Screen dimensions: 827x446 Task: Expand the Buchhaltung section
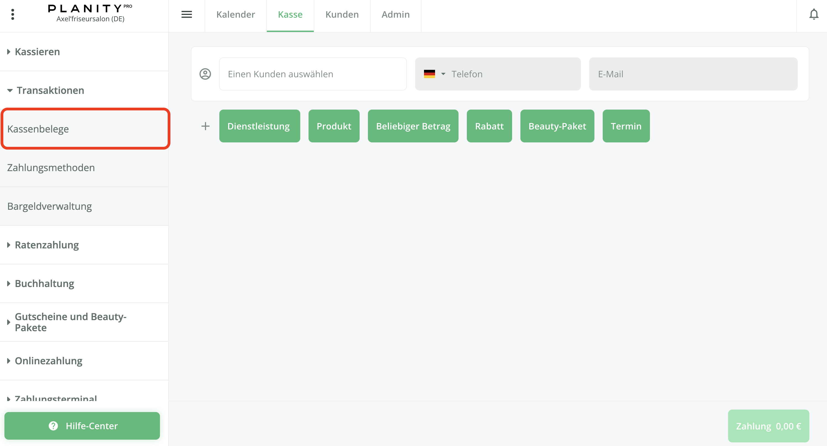pos(44,284)
